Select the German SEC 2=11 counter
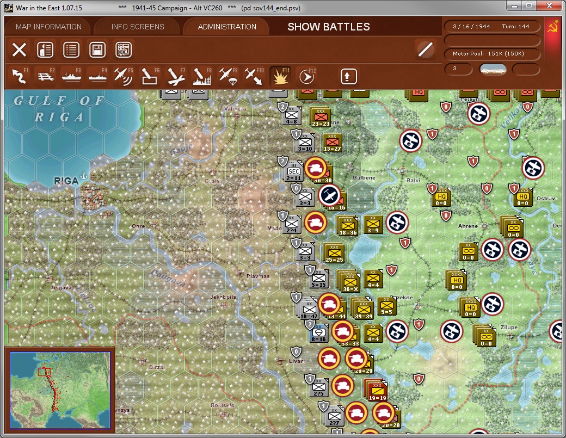The width and height of the screenshot is (566, 438). click(x=293, y=172)
